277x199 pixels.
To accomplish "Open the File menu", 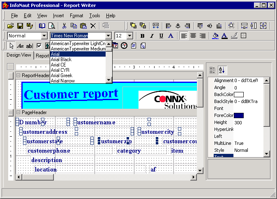I will pyautogui.click(x=14, y=16).
